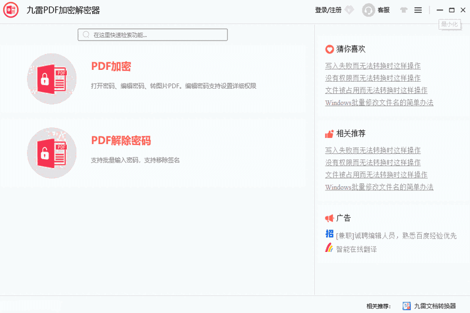
Task: Click the PDF加密 locked document icon
Action: point(52,79)
